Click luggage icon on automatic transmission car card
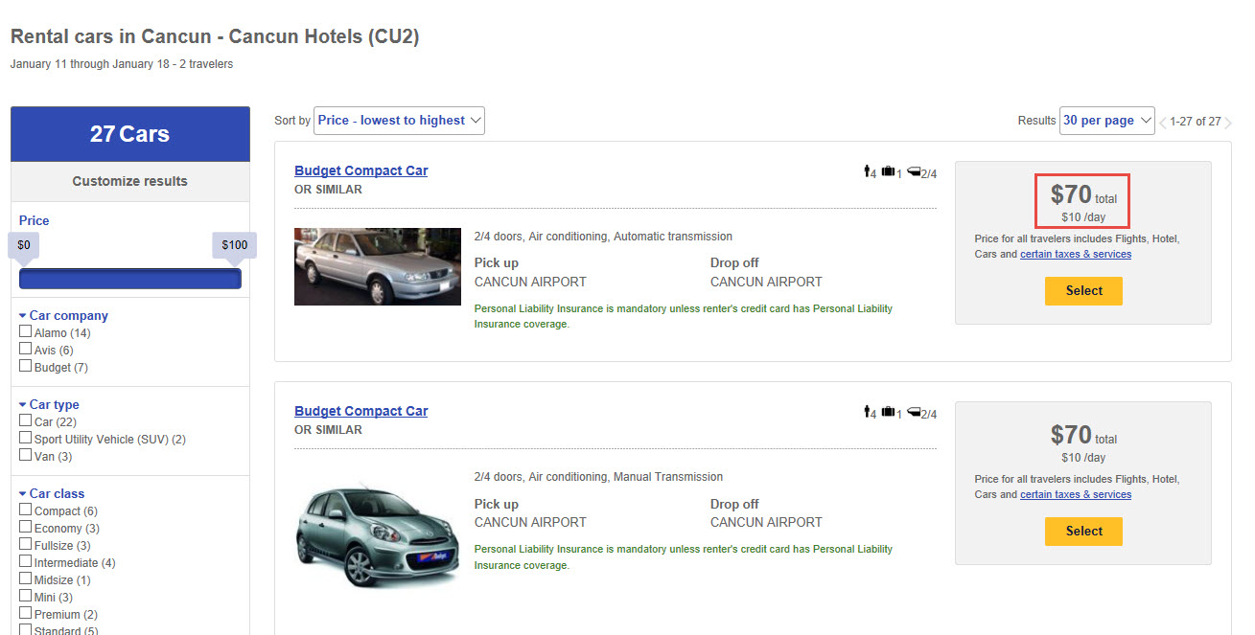This screenshot has height=635, width=1255. [x=889, y=171]
